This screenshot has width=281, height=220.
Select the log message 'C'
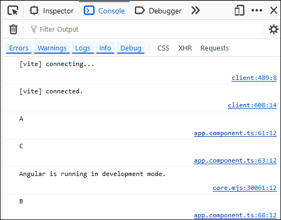pyautogui.click(x=21, y=146)
